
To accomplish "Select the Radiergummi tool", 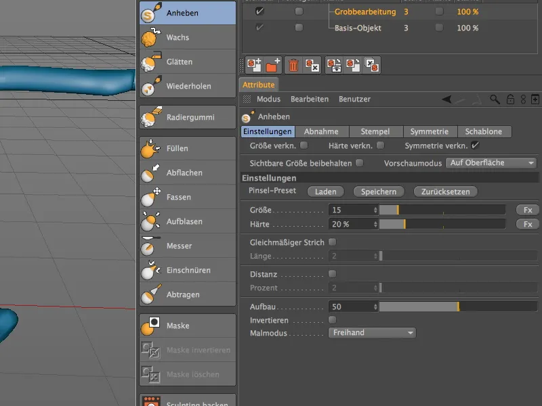I will point(188,117).
